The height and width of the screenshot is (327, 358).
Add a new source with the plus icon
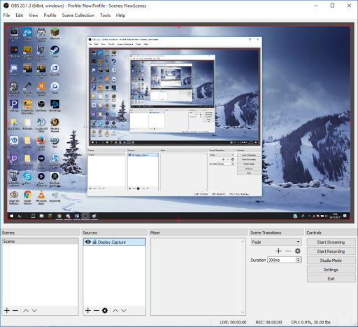(88, 310)
